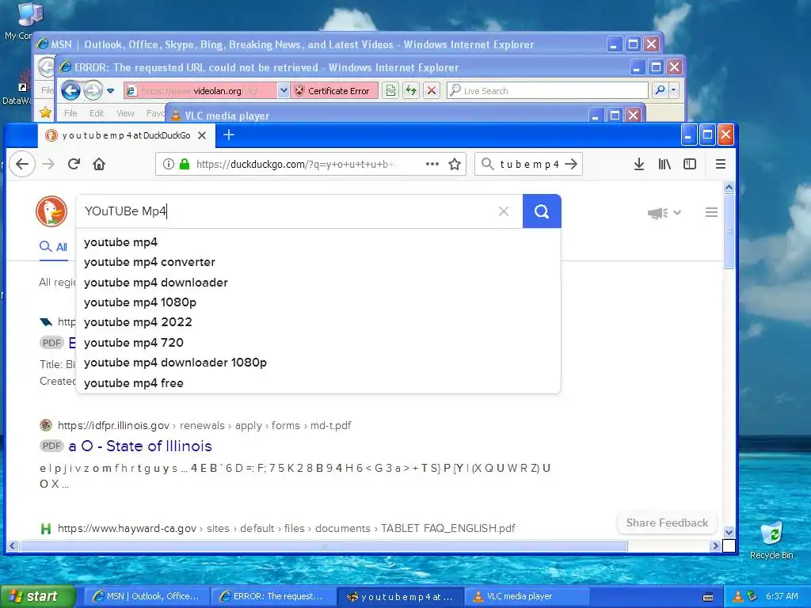Screen dimensions: 811x608
Task: Open IE search options dropdown
Action: point(673,90)
